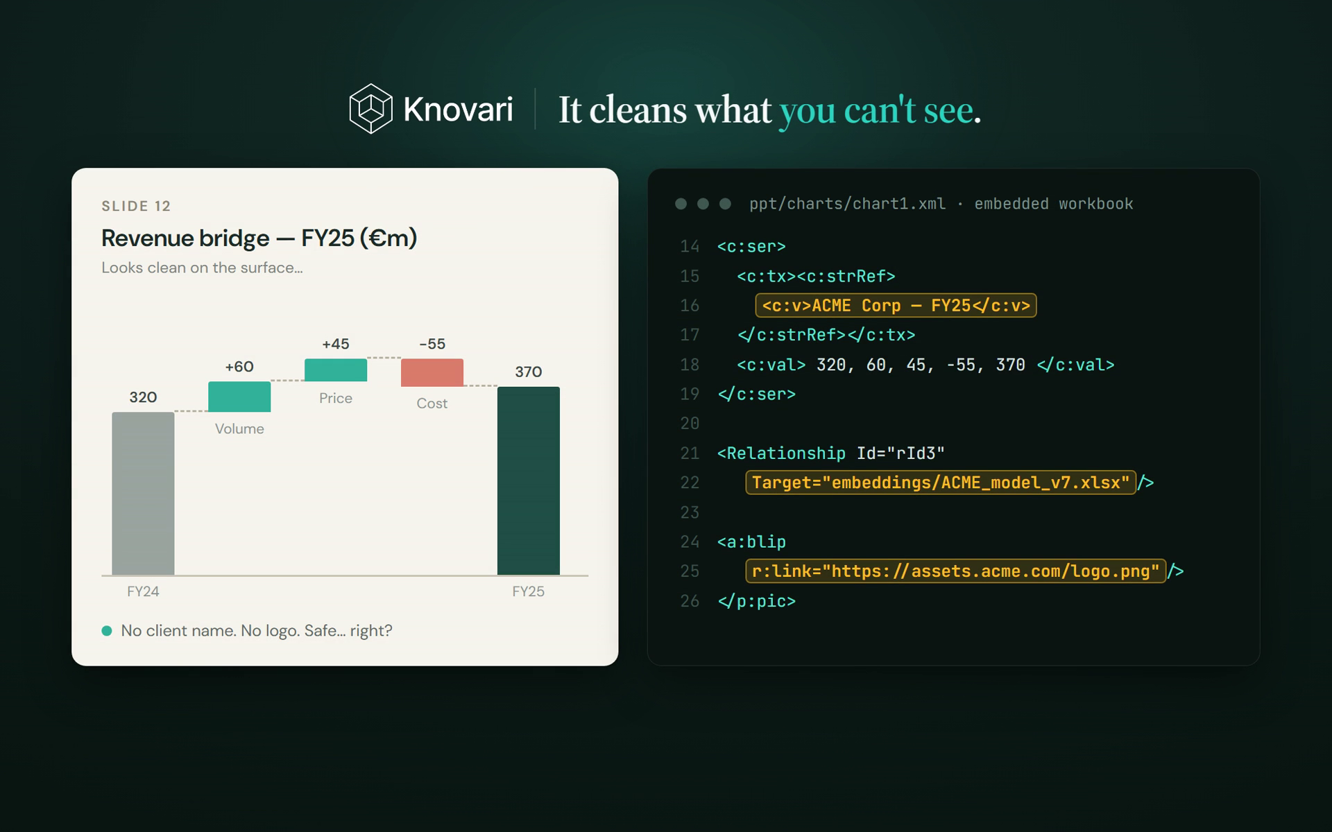The width and height of the screenshot is (1332, 832).
Task: Click line number 25 in the gutter
Action: (690, 571)
